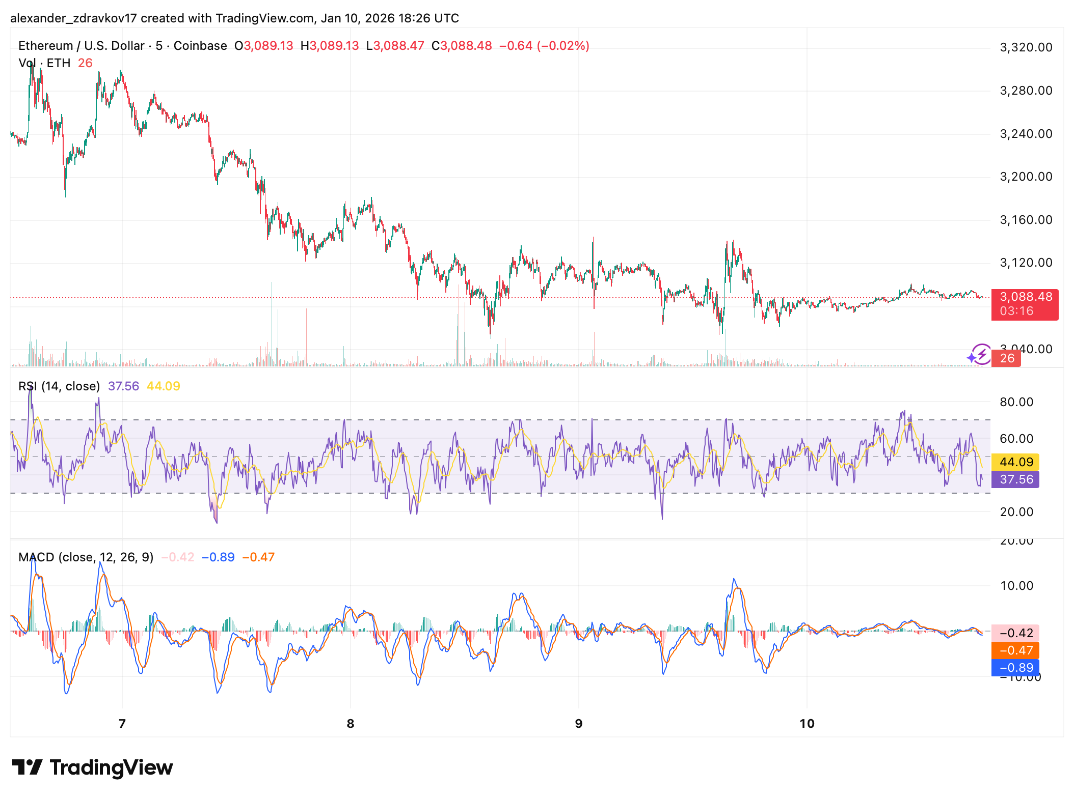Viewport: 1074px width, 798px height.
Task: Click the blue MACD axis tag −0.89
Action: tap(1015, 668)
